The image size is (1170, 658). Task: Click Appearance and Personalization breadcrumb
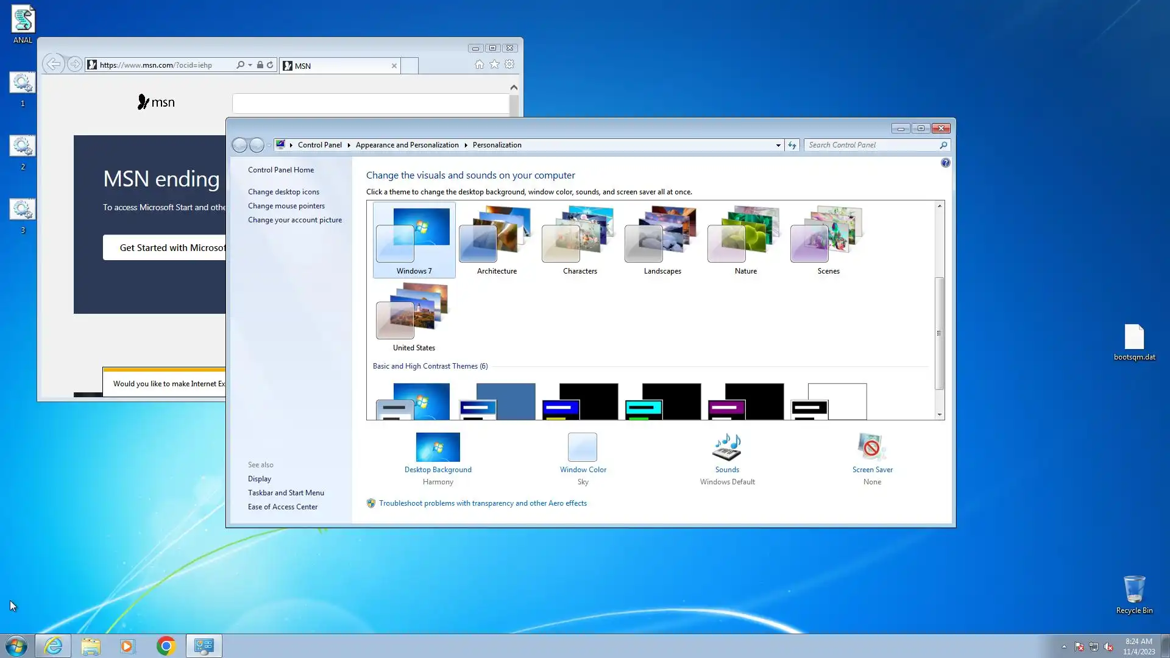click(x=406, y=145)
